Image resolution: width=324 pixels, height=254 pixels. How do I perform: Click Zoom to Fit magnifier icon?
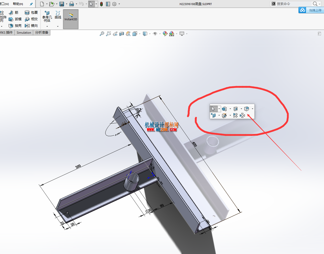[102, 34]
